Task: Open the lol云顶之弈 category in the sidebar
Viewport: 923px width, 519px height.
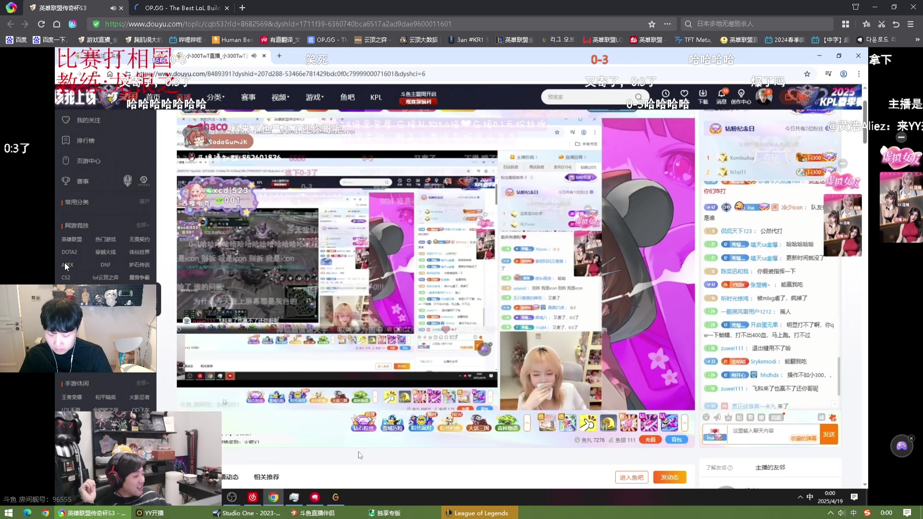Action: (x=105, y=278)
